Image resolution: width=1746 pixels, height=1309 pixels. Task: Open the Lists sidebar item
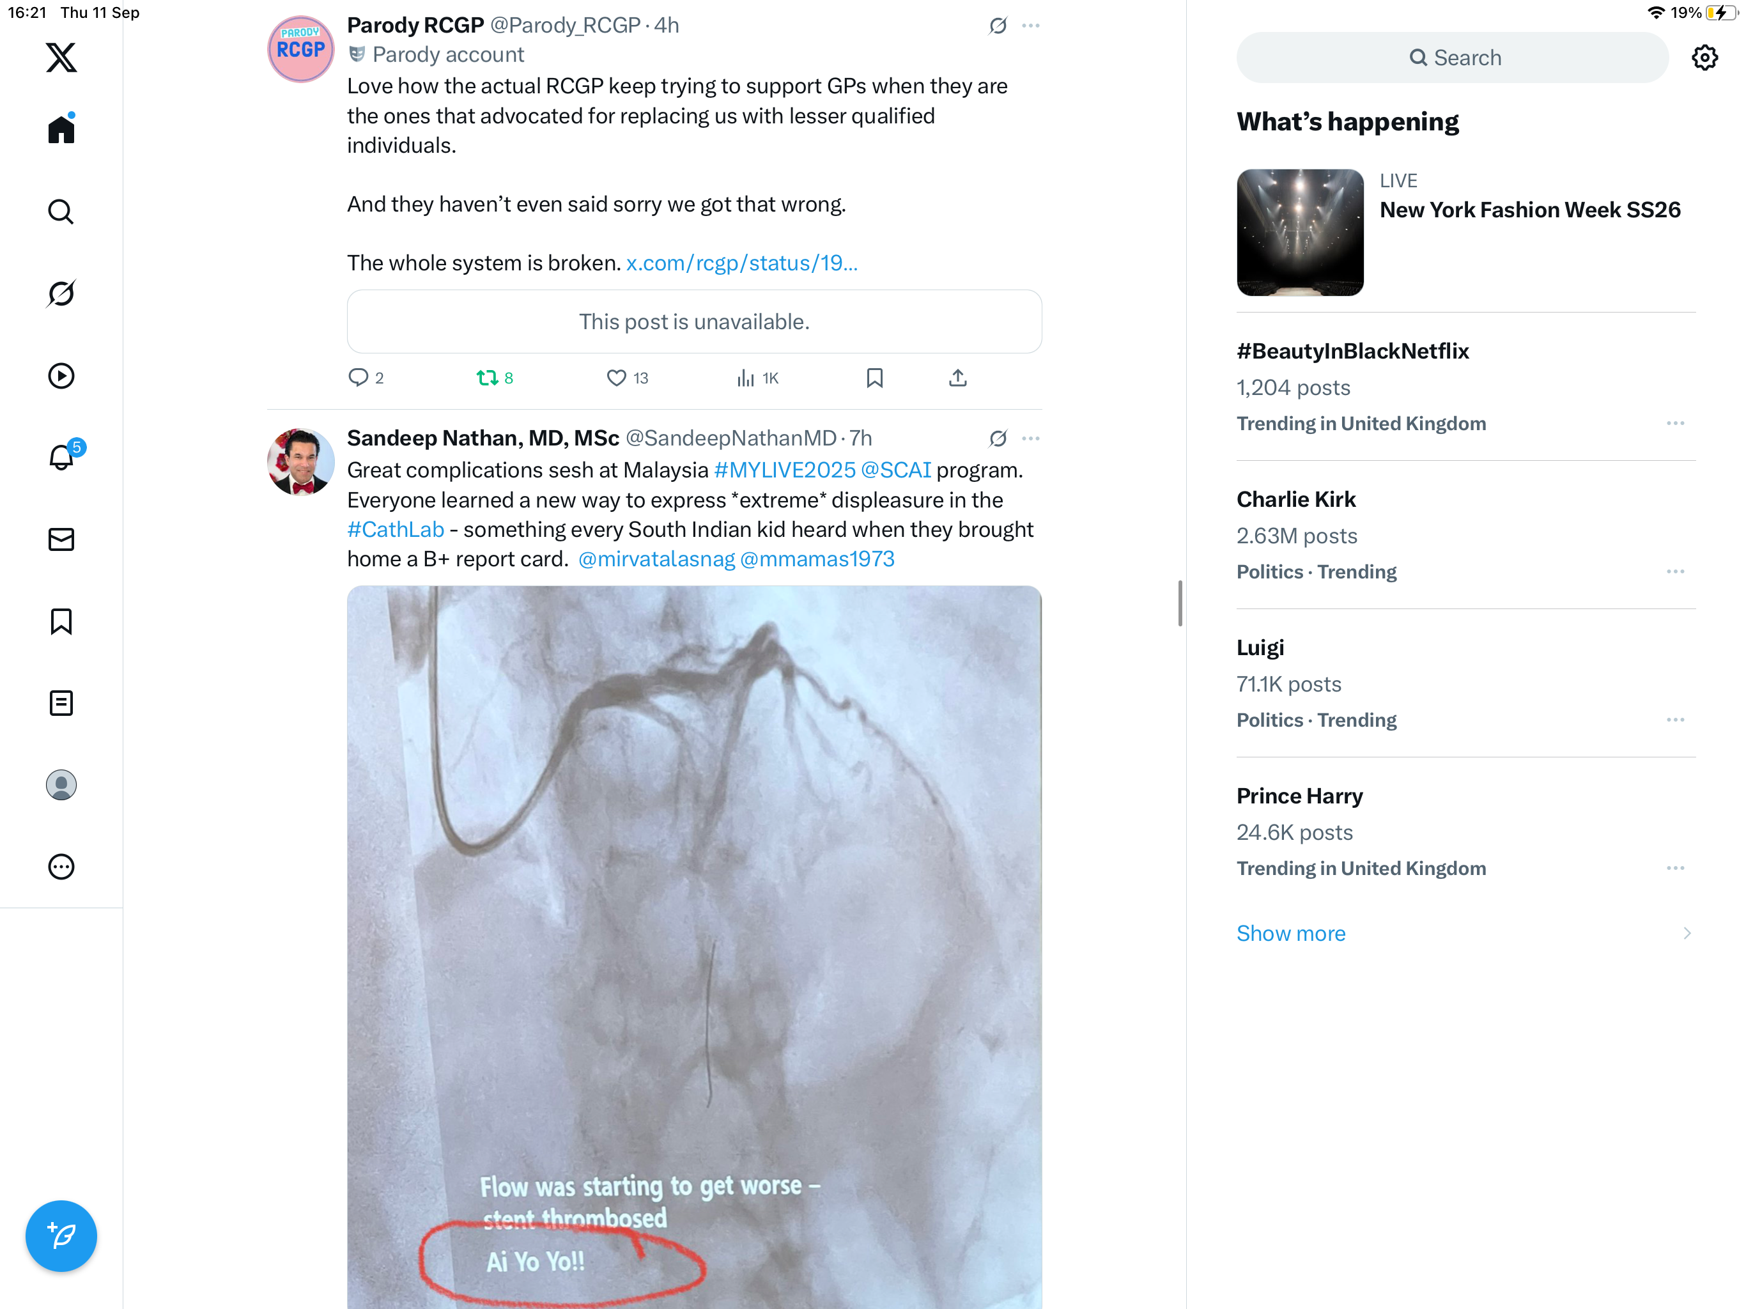61,702
